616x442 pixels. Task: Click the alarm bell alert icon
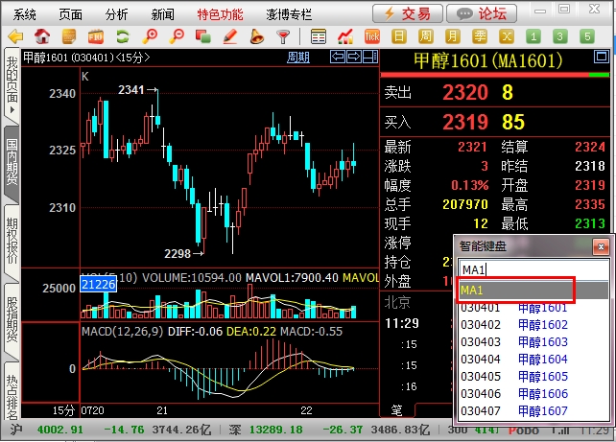point(257,36)
